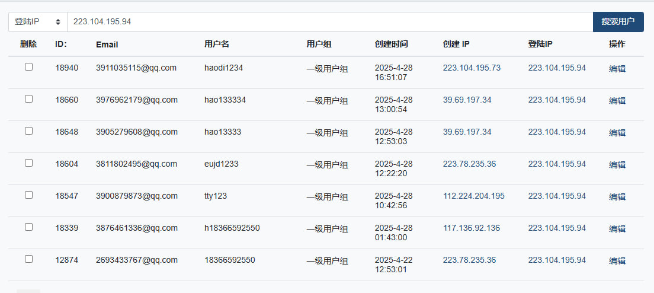Open 编辑 for user haodi1234
Viewport: 654px width, 293px height.
pos(617,69)
